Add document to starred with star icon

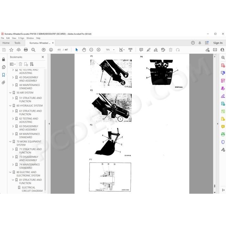[11, 50]
